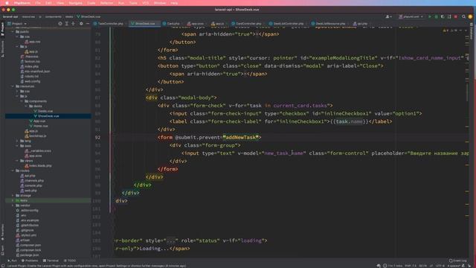476x268 pixels.
Task: Click line number 92 in the gutter
Action: coord(97,137)
